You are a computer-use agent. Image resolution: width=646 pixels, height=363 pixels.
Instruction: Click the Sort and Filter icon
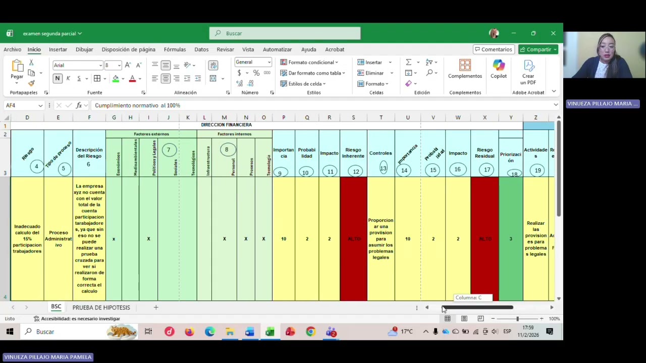click(x=429, y=62)
